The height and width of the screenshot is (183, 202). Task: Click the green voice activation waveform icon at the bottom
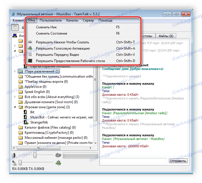pos(58,163)
